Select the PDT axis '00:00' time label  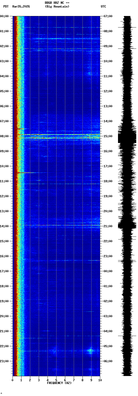[4, 16]
